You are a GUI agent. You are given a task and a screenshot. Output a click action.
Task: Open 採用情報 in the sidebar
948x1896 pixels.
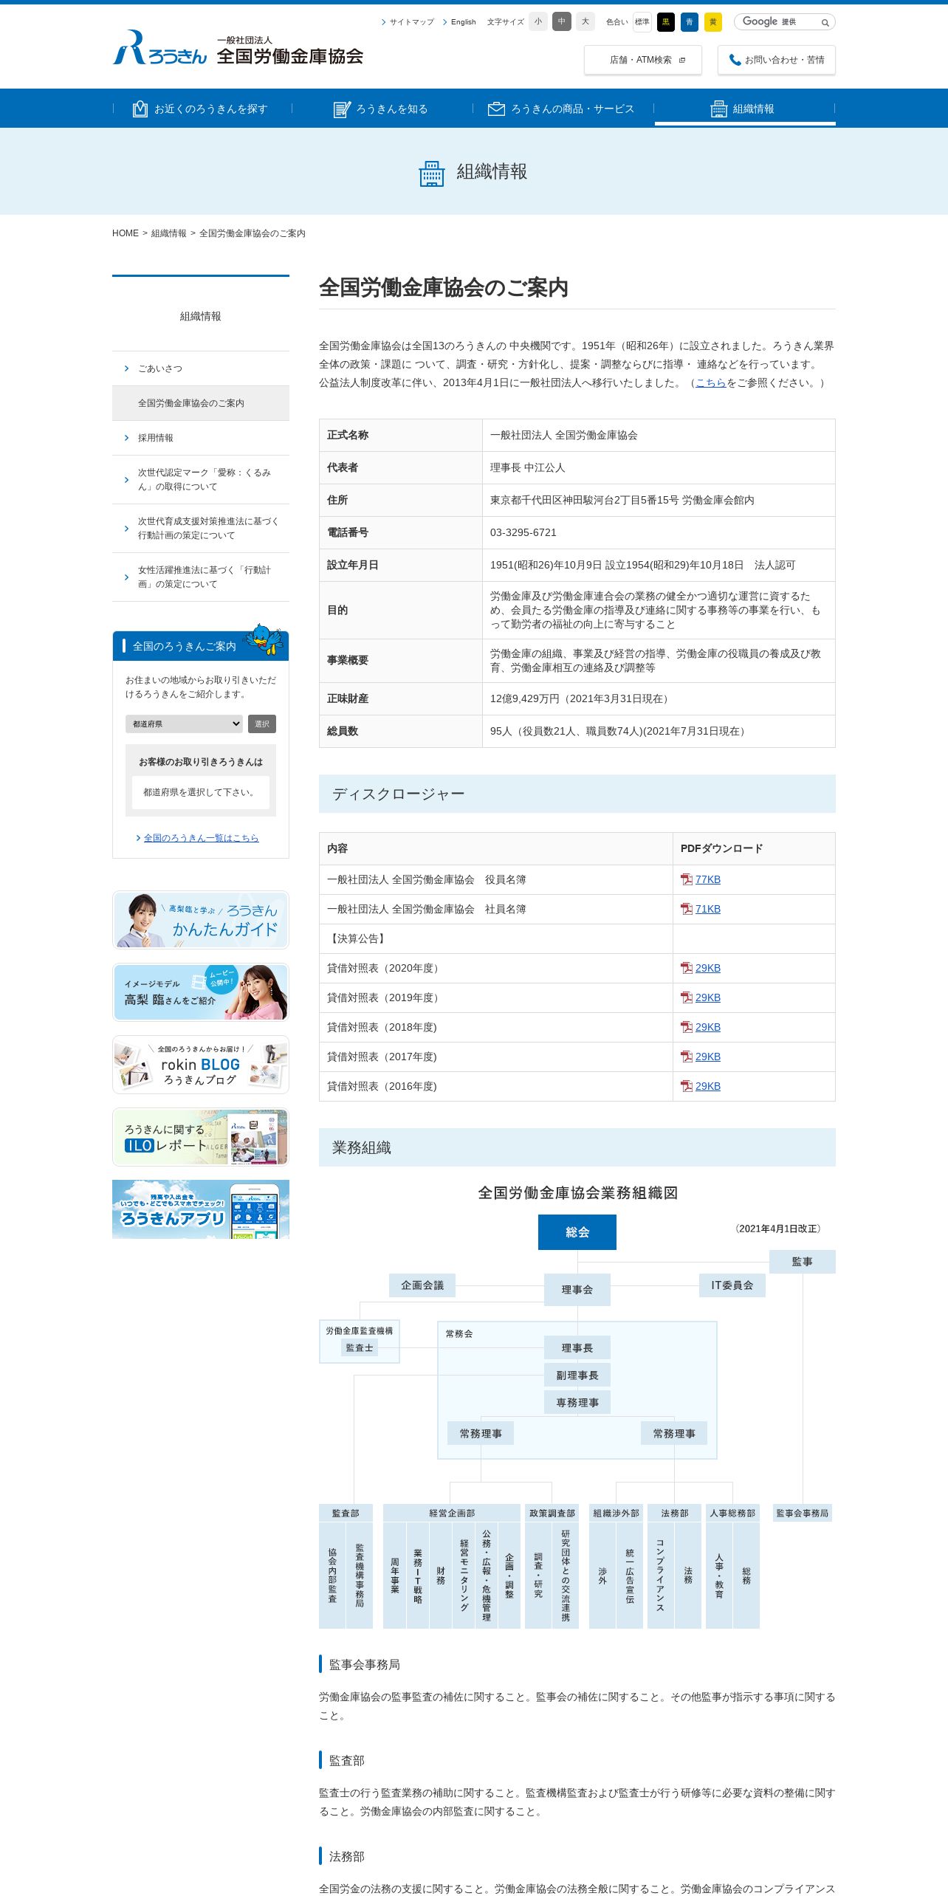tap(201, 438)
